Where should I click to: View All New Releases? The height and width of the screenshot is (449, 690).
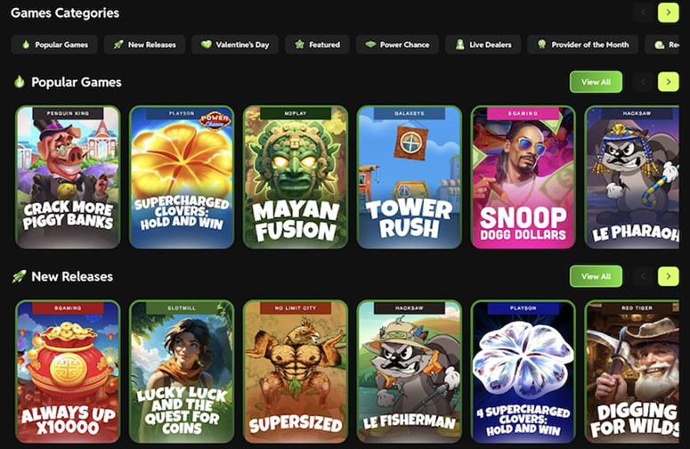596,276
